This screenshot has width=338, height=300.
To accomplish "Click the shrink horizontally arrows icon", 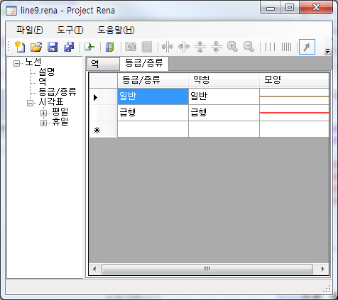I will (x=184, y=47).
